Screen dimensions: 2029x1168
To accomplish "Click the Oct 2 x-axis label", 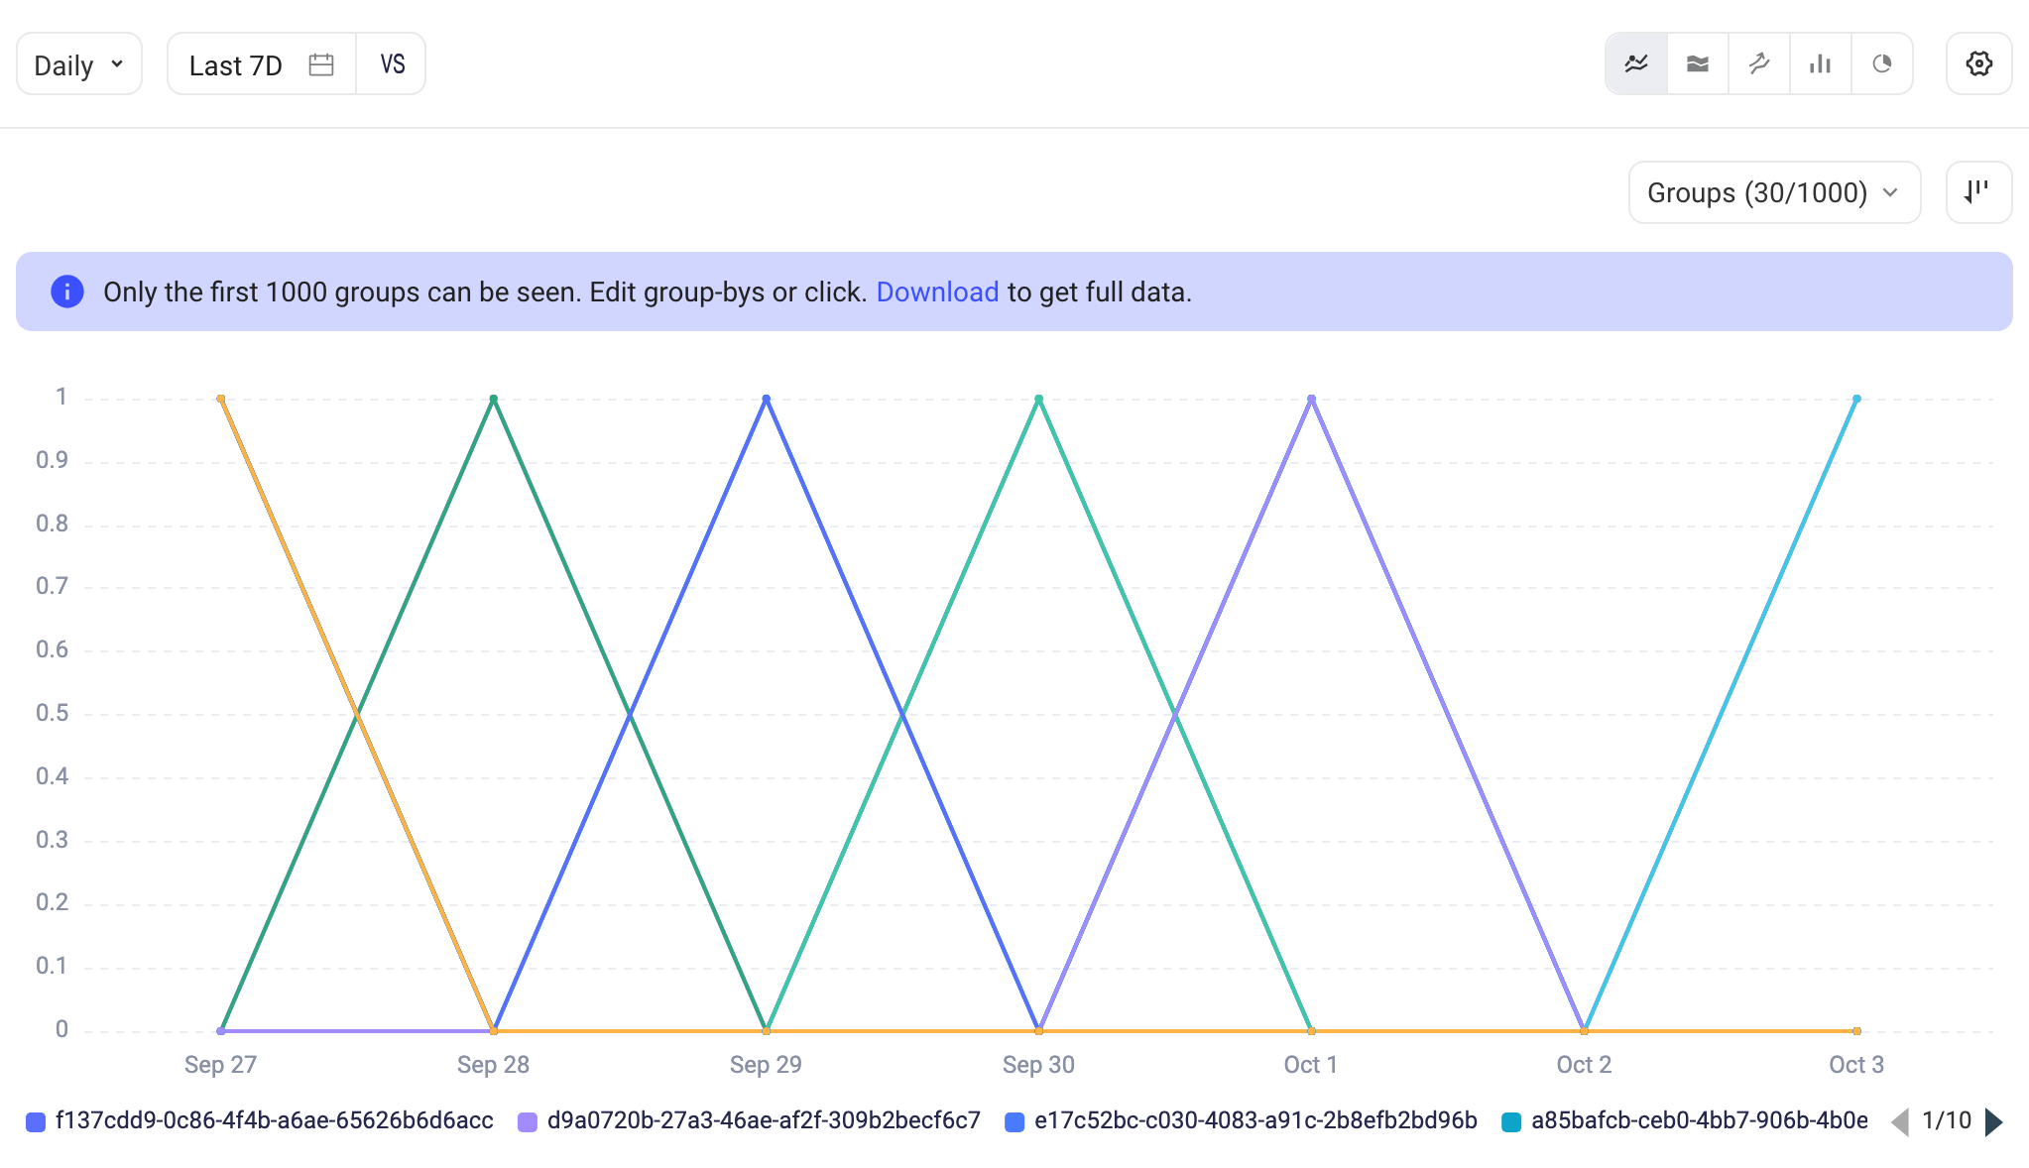I will (1584, 1065).
